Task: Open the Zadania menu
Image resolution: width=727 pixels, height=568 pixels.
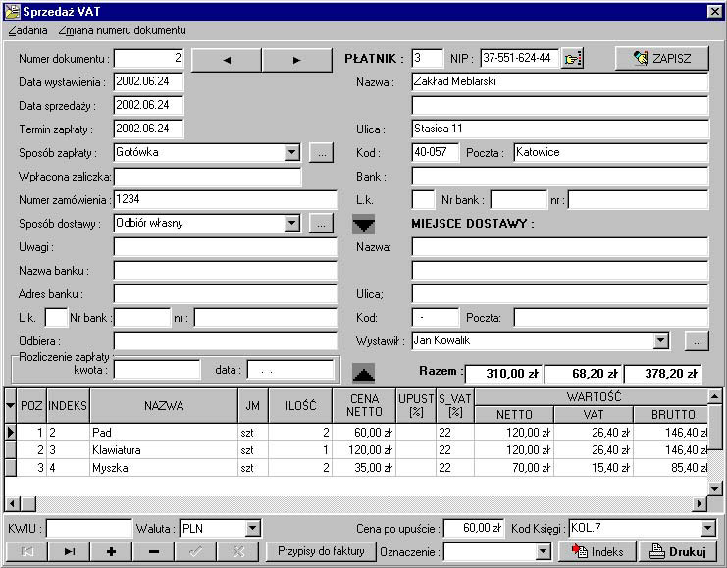Action: (x=27, y=30)
